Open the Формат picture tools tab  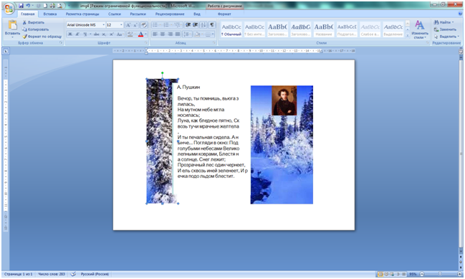click(x=224, y=14)
